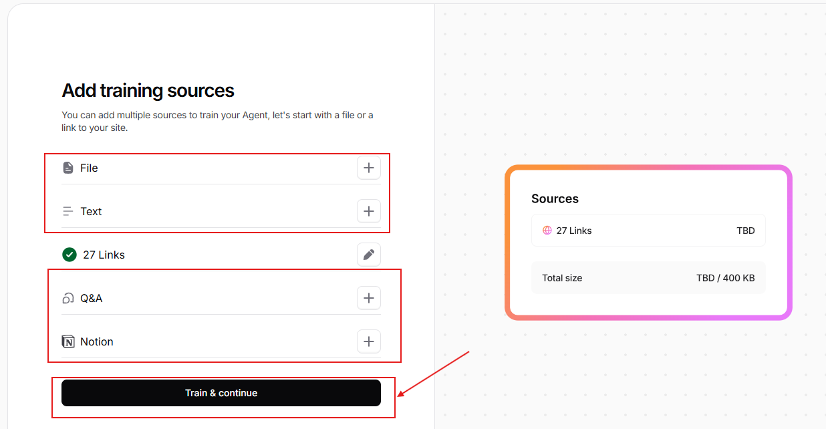
Task: Add a File source with plus button
Action: [368, 168]
